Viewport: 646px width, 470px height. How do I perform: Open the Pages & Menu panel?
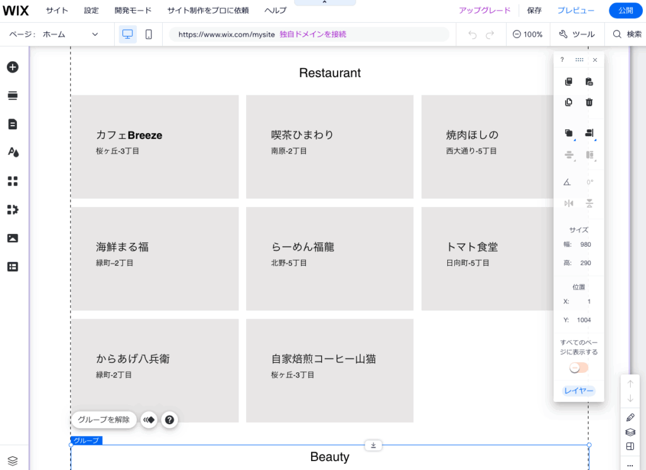13,124
